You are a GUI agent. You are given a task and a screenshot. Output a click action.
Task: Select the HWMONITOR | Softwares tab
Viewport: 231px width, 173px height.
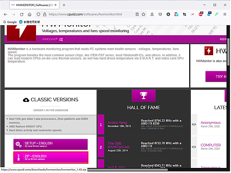click(34, 5)
